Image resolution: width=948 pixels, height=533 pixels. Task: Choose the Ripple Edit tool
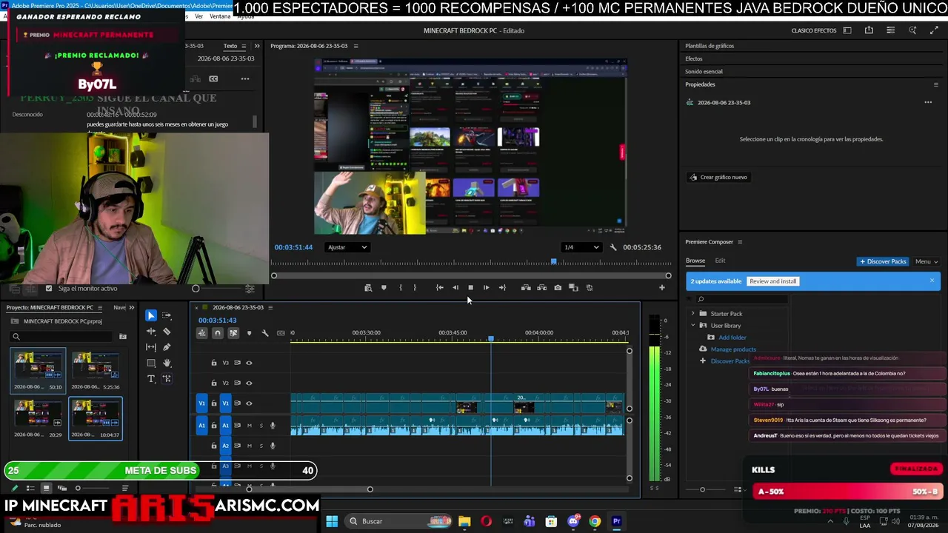tap(151, 332)
